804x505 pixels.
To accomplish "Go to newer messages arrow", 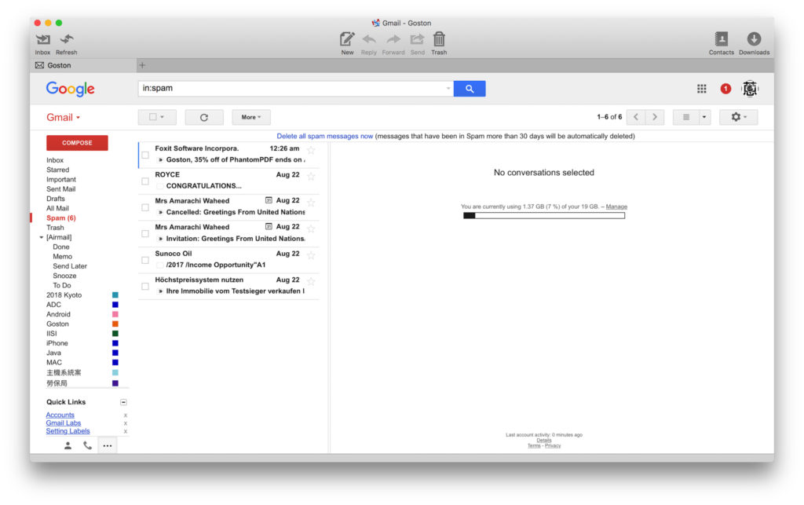I will coord(636,117).
